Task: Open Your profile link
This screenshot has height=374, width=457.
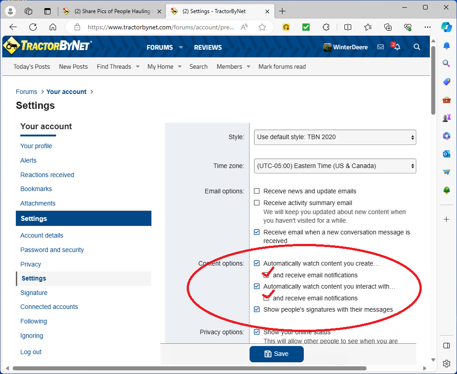Action: tap(36, 146)
